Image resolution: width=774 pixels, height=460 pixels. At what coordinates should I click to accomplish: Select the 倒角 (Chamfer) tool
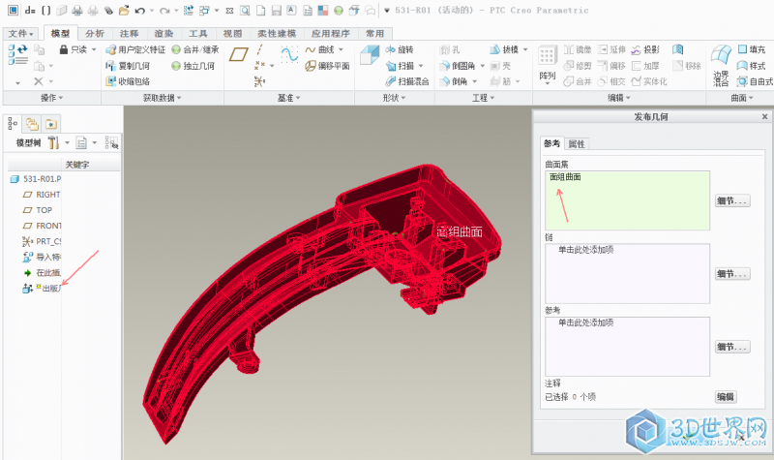click(x=454, y=81)
